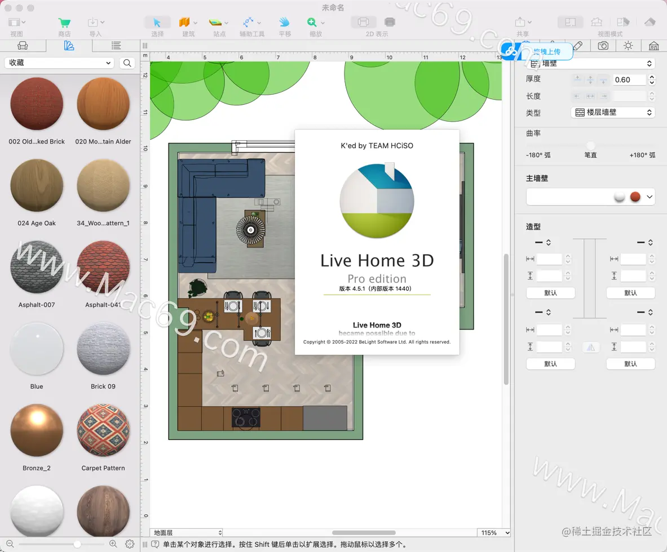Image resolution: width=667 pixels, height=552 pixels.
Task: Click the horizontal canvas scrollbar
Action: 364,532
